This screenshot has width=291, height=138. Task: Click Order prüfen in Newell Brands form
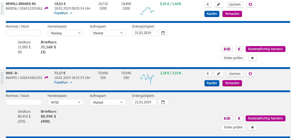(x=233, y=58)
